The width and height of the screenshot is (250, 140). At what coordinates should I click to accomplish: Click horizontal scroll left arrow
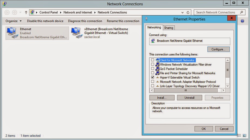coord(152,90)
